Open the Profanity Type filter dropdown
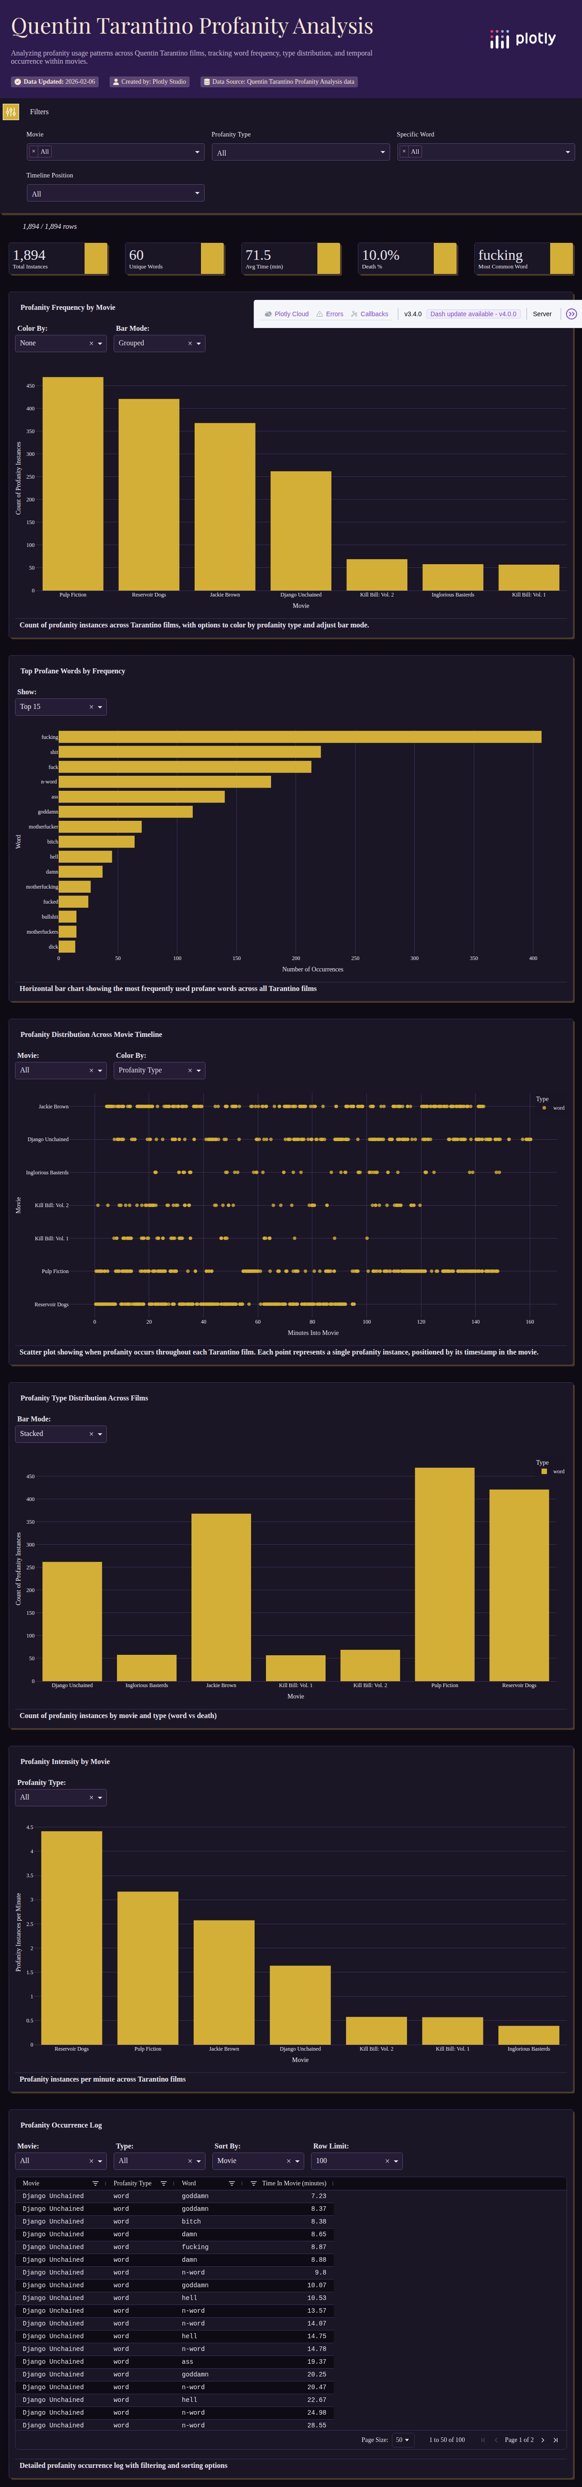Image resolution: width=582 pixels, height=2487 pixels. [300, 152]
